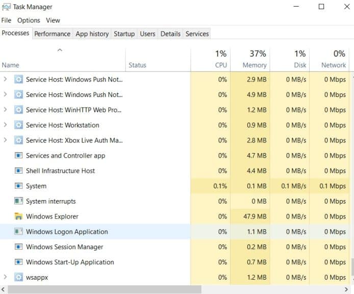Expand the wsappx process group
This screenshot has height=294, width=354.
(x=5, y=277)
